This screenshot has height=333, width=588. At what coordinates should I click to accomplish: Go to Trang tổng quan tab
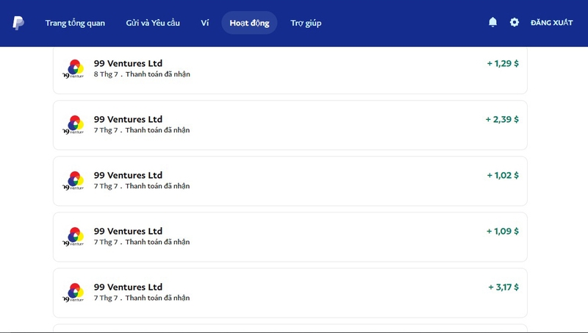point(75,23)
